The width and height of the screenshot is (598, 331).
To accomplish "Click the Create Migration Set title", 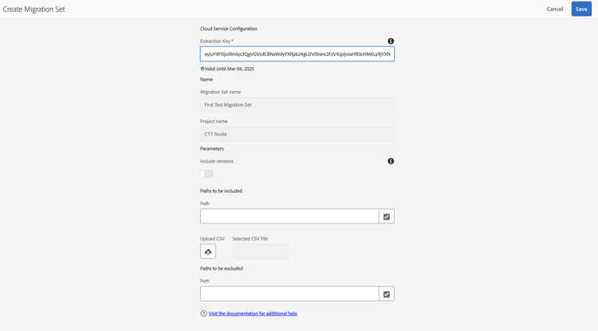I will [34, 9].
